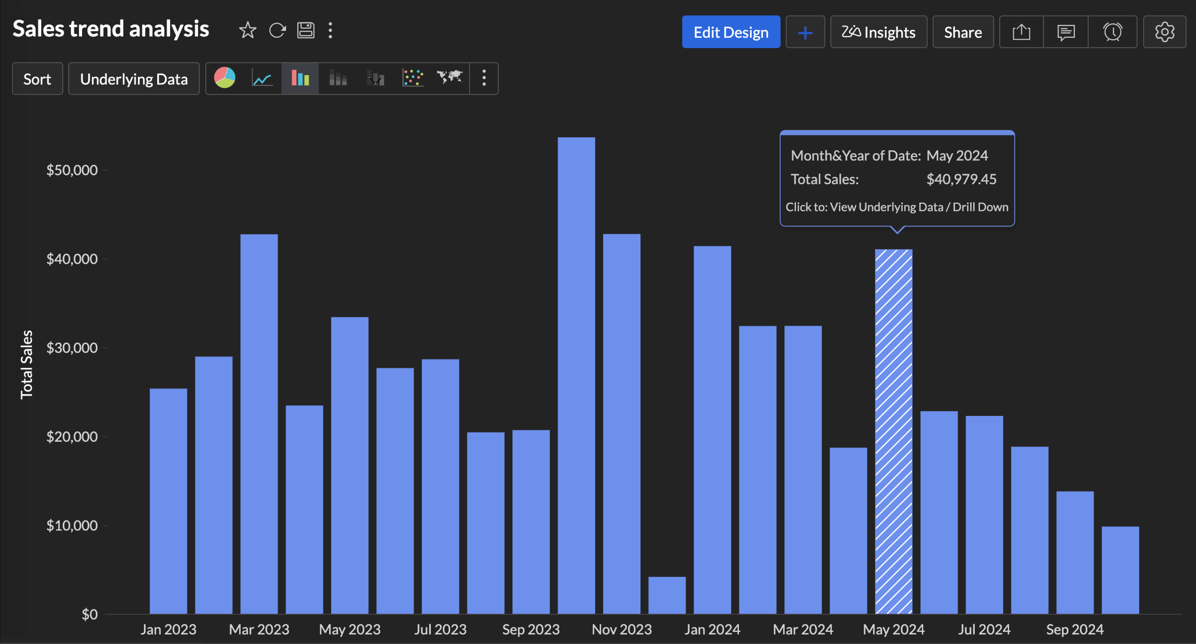1196x644 pixels.
Task: Click the notifications or alerts bell icon
Action: pos(1112,33)
